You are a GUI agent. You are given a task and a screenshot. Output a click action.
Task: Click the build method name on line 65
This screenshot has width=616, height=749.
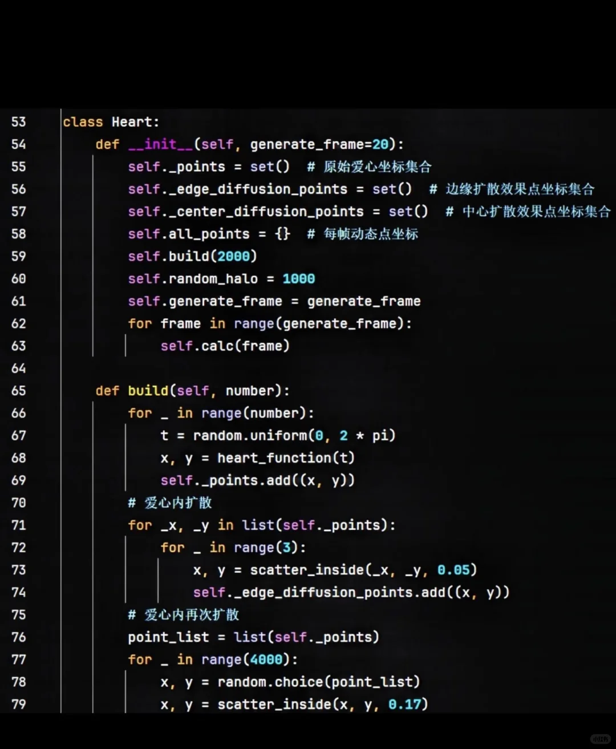click(148, 390)
